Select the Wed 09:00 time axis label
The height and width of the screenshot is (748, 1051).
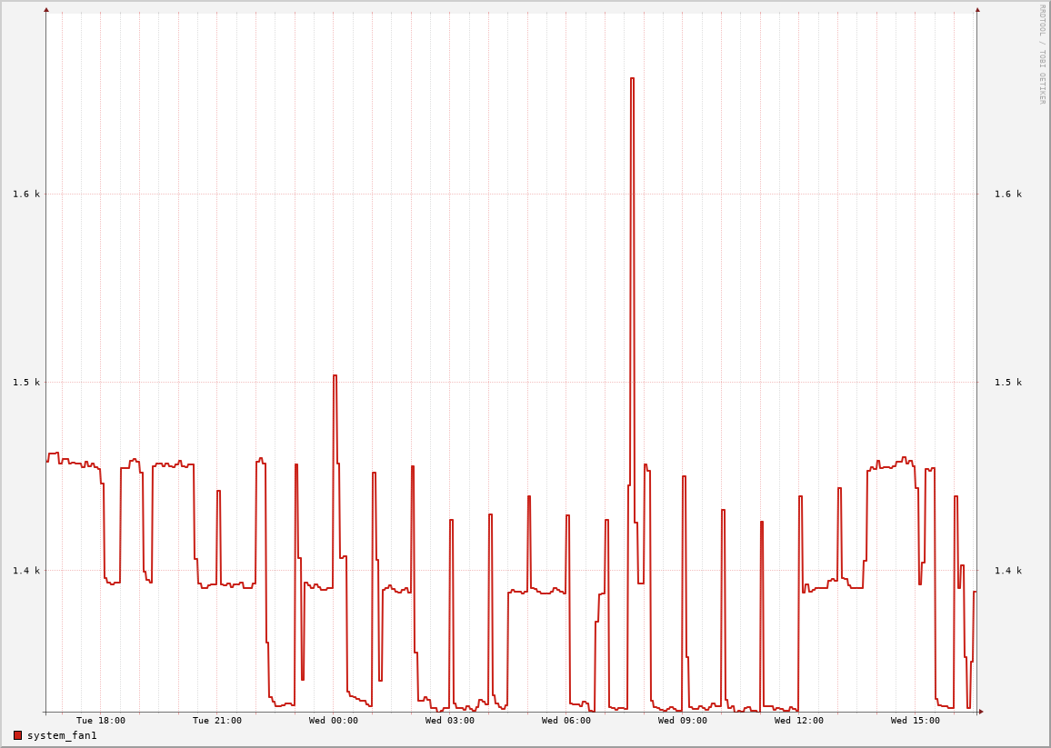(683, 721)
